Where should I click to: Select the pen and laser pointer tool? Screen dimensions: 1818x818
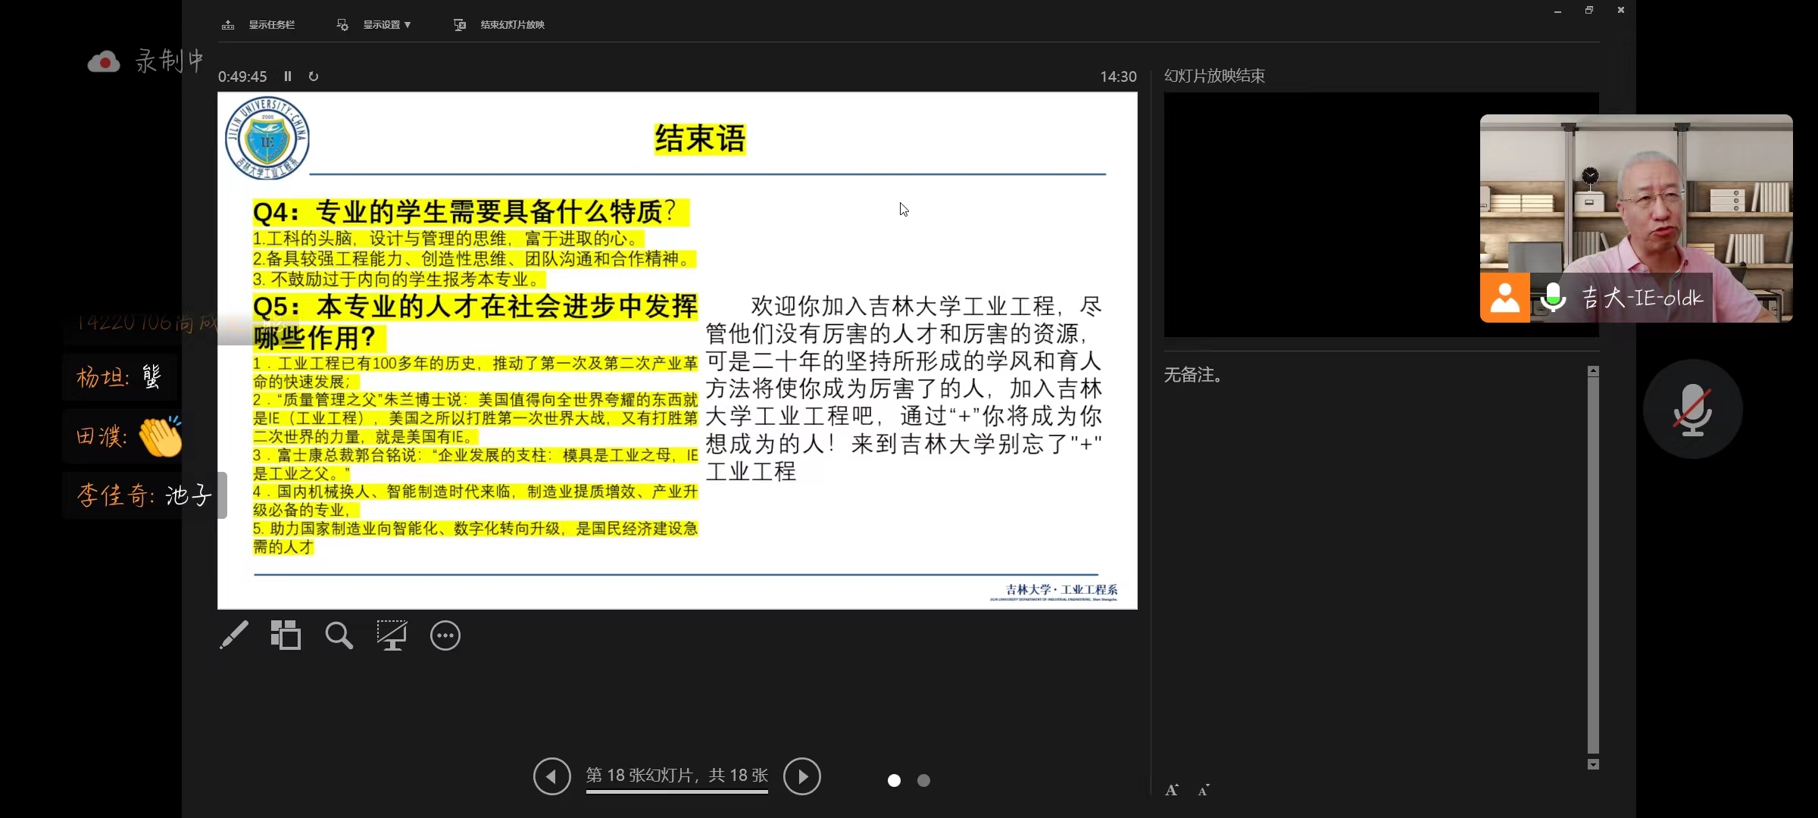click(x=234, y=635)
